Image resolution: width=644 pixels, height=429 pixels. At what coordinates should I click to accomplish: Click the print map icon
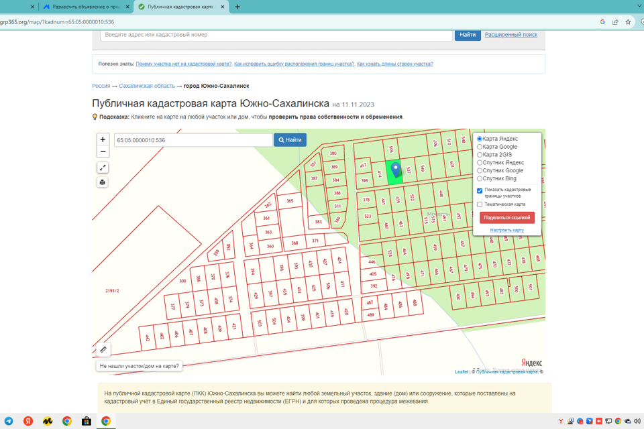tap(103, 182)
